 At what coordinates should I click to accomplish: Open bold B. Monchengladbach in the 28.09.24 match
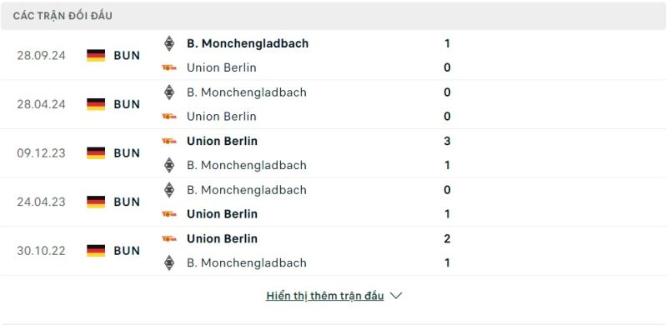[248, 43]
